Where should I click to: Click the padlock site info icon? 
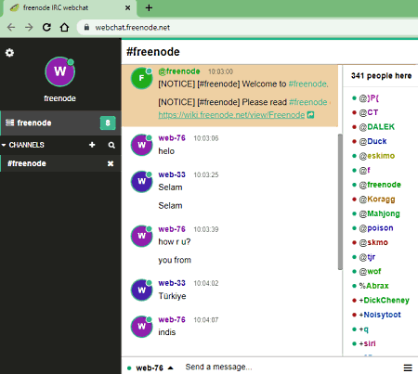pyautogui.click(x=86, y=28)
